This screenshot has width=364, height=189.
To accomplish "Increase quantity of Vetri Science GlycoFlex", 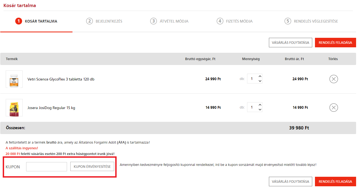I will click(260, 76).
